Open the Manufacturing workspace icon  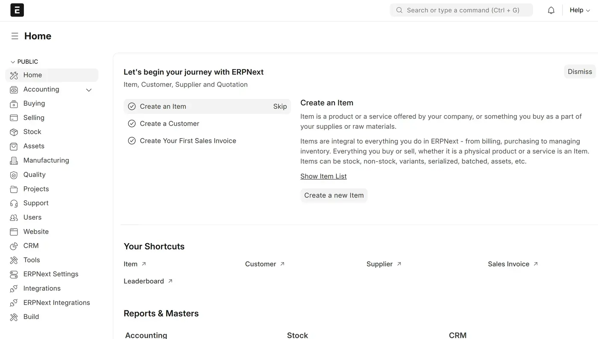(14, 161)
